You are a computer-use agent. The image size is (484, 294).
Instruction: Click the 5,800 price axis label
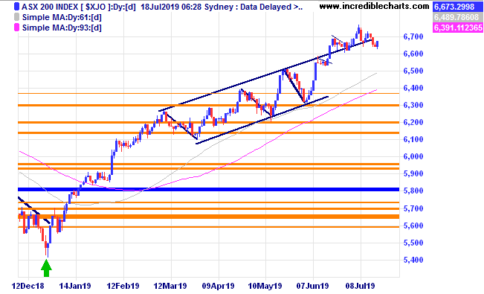tap(413, 191)
